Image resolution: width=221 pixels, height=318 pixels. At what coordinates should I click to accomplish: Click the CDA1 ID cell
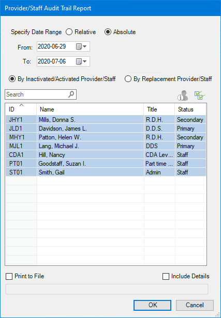pos(21,155)
